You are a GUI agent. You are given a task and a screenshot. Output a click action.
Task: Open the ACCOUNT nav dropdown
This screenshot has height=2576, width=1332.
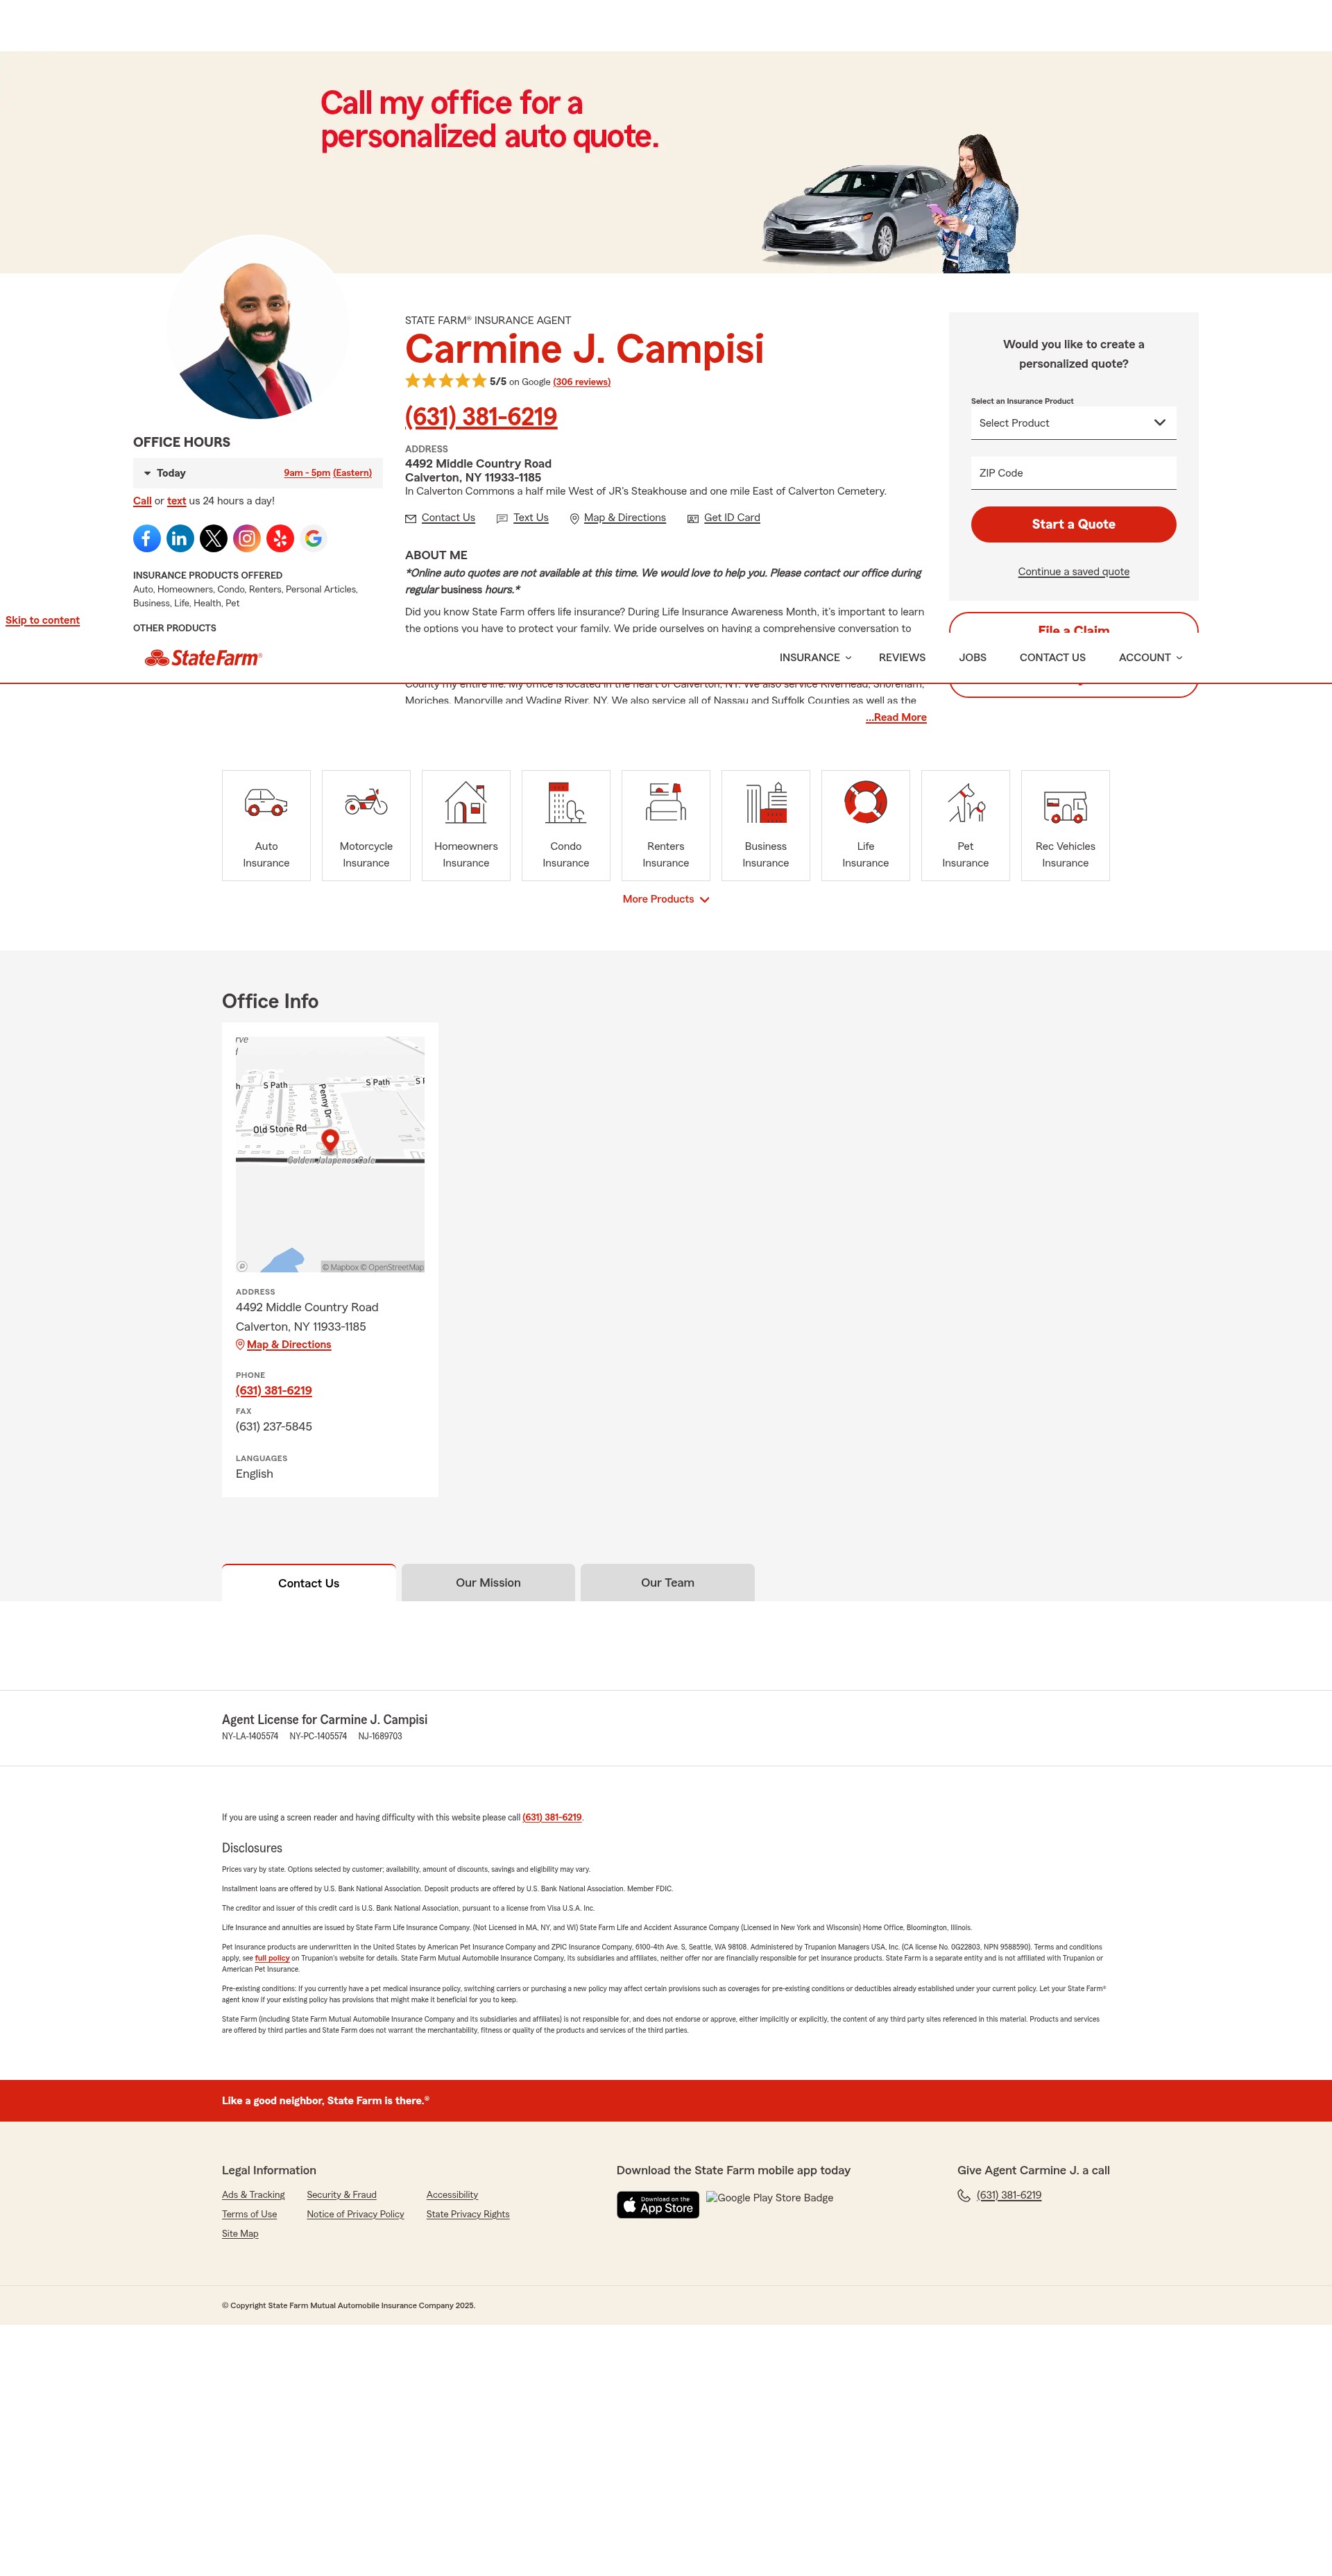(1151, 658)
